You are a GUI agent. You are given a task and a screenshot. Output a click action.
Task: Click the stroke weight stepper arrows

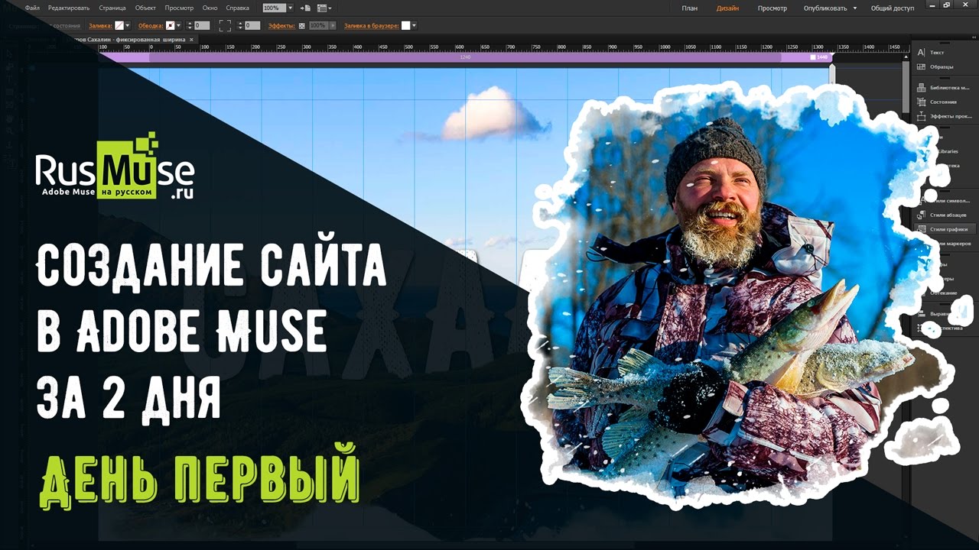click(x=189, y=25)
